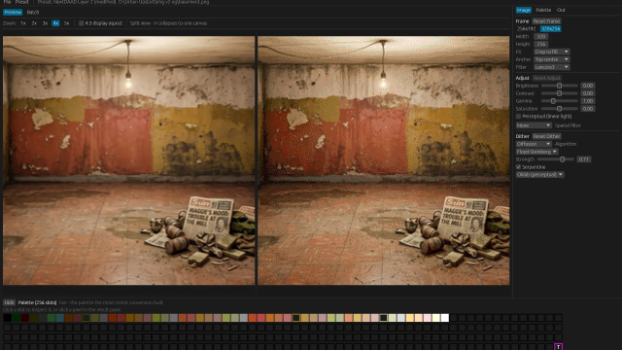The width and height of the screenshot is (622, 350).
Task: Switch to the Batch tab
Action: (x=33, y=13)
